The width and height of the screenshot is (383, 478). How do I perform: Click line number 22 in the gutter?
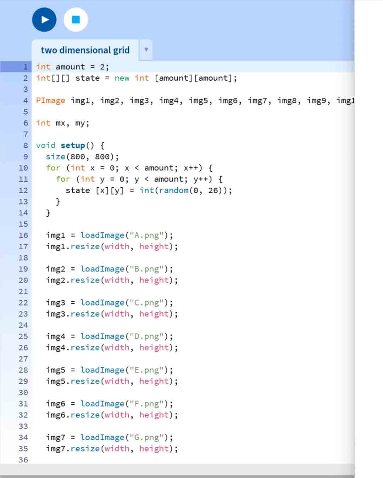pyautogui.click(x=23, y=303)
